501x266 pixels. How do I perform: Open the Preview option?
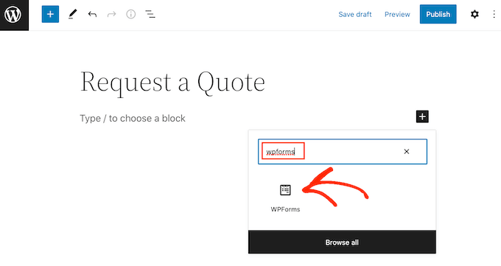[397, 15]
